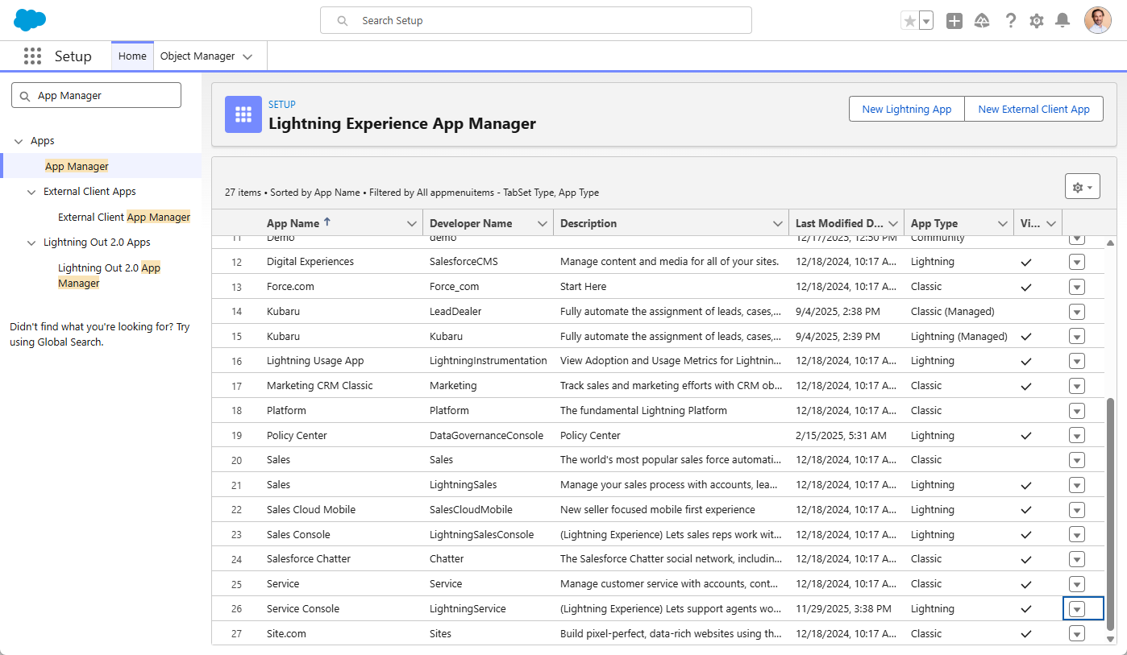Collapse the Lightning Out 2.0 Apps node
The height and width of the screenshot is (655, 1127).
pyautogui.click(x=31, y=243)
